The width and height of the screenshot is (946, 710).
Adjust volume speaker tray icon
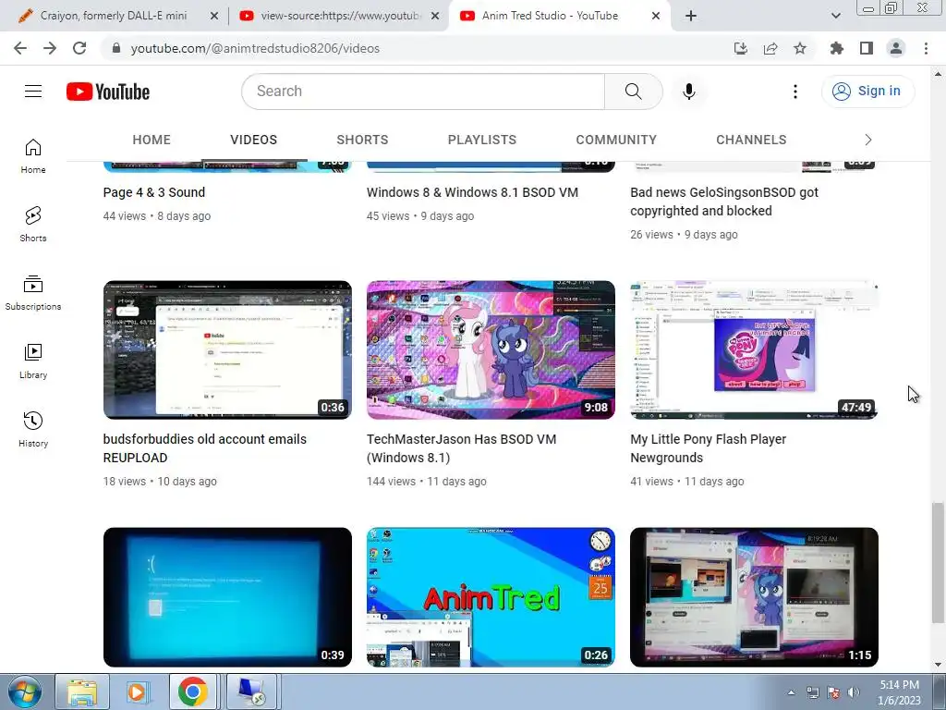point(853,692)
